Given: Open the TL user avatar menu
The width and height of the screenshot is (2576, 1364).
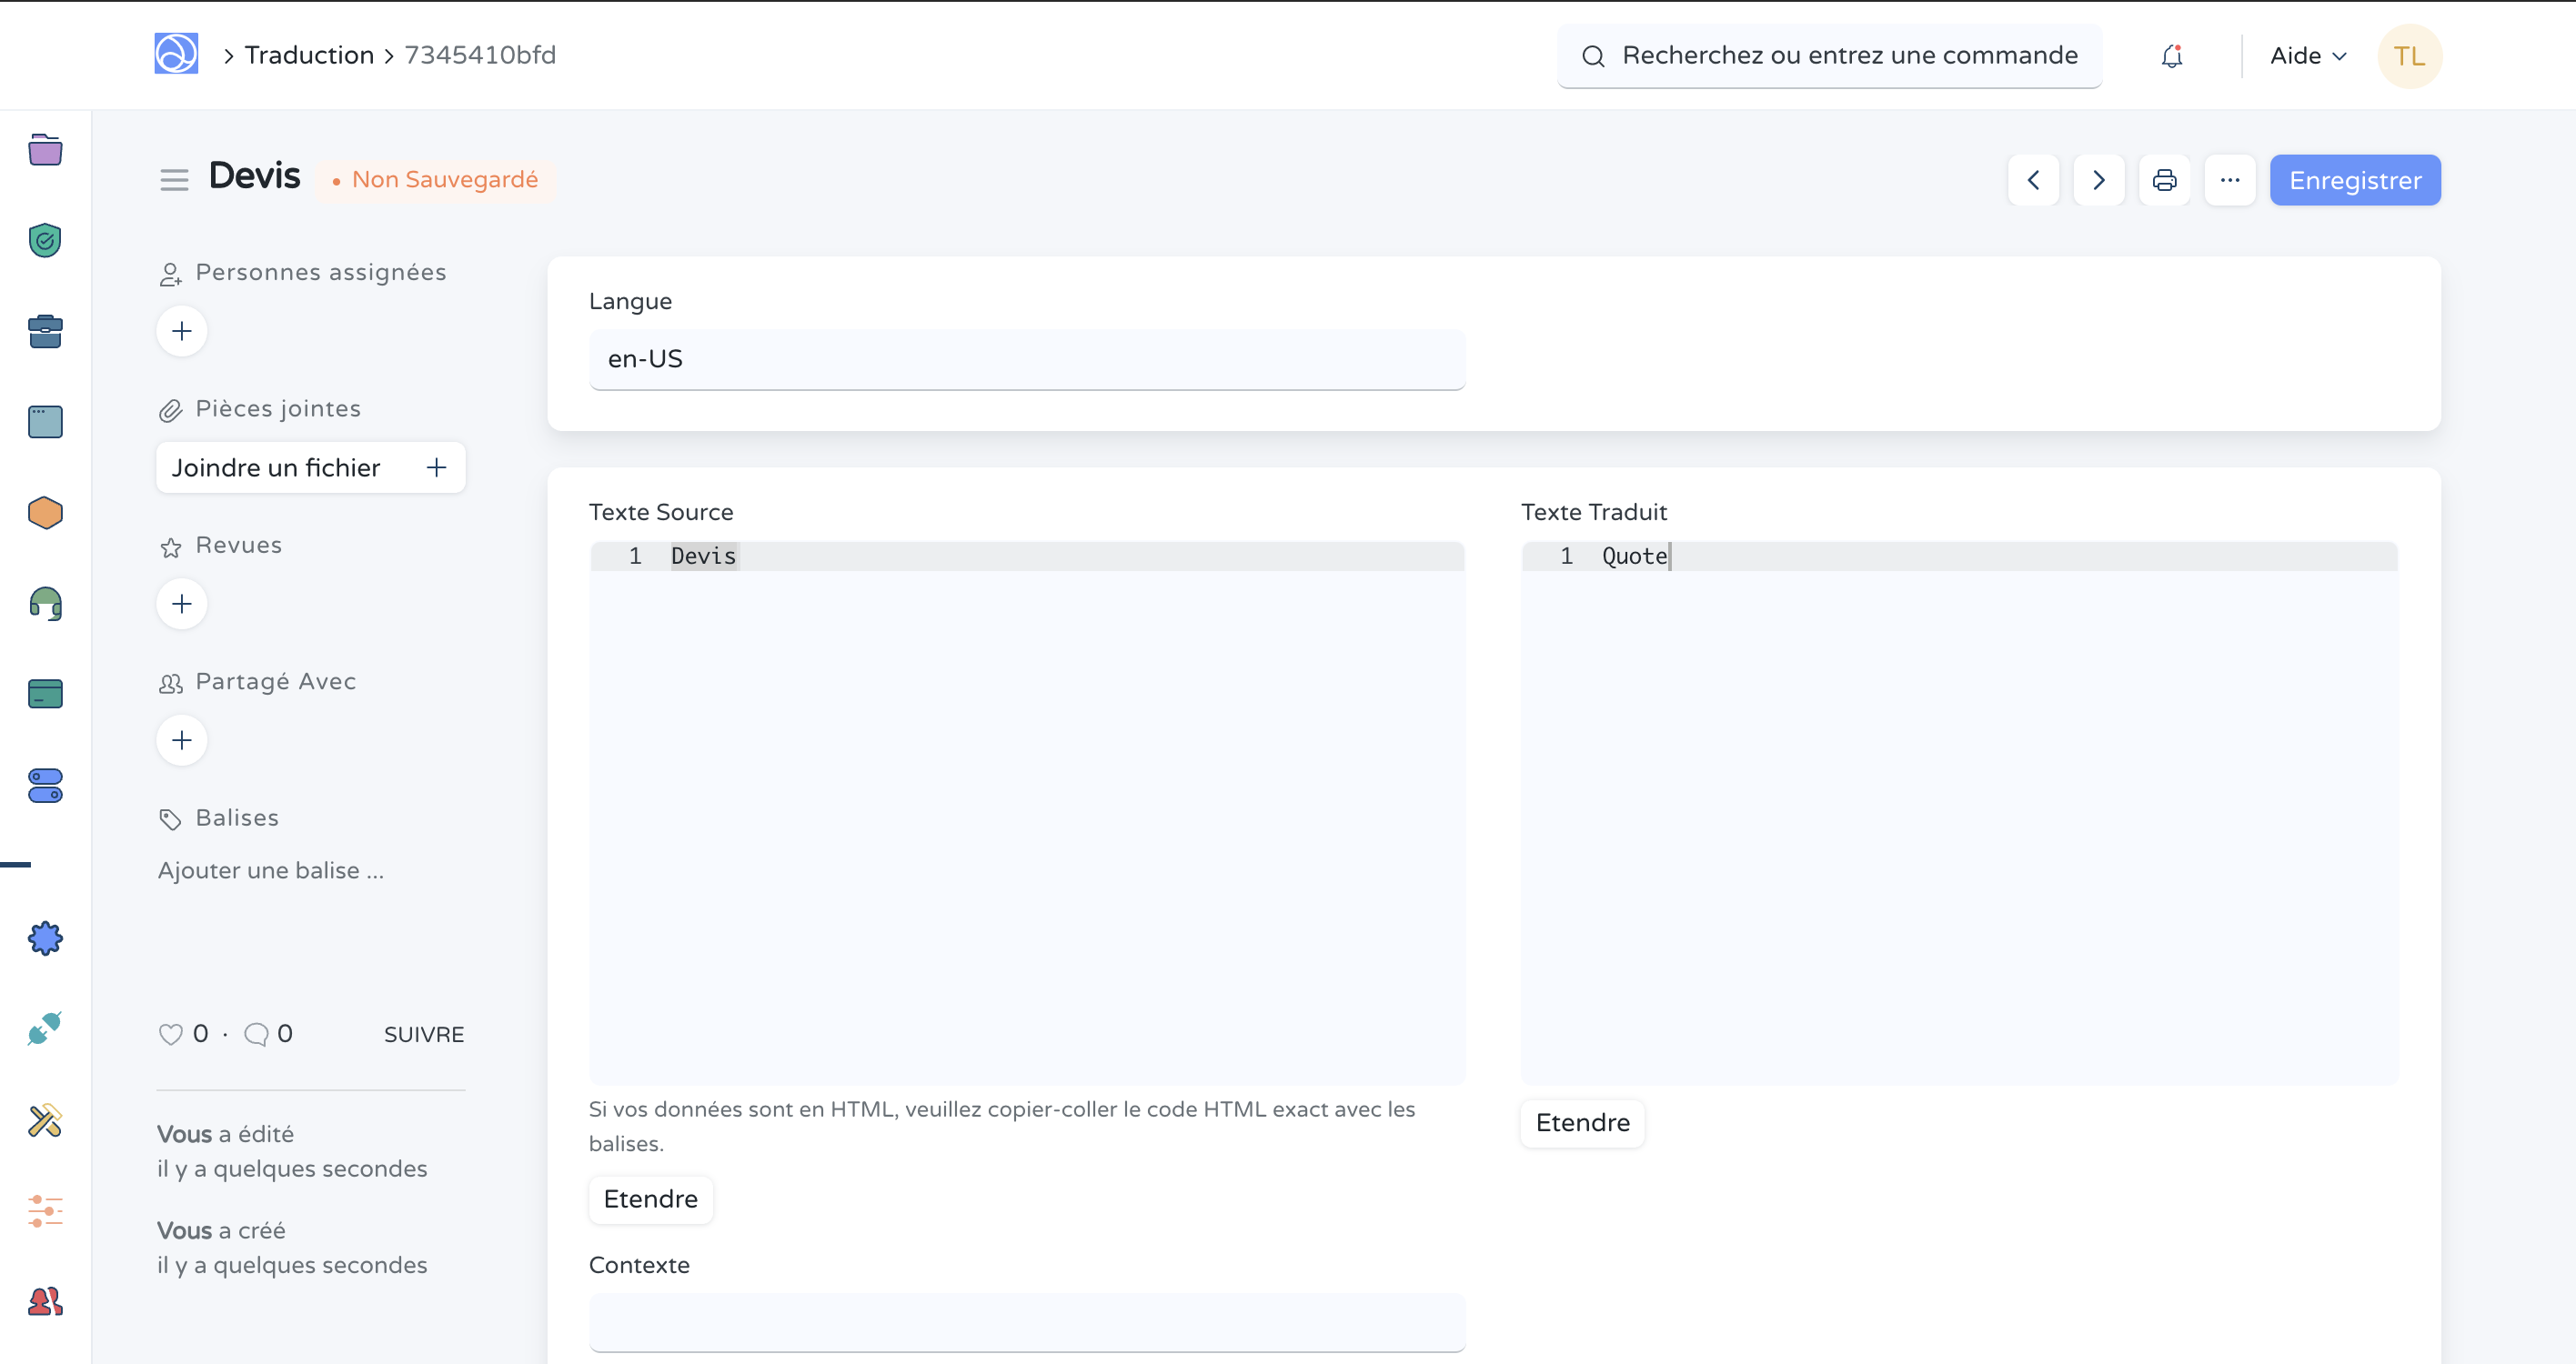Looking at the screenshot, I should [x=2409, y=56].
